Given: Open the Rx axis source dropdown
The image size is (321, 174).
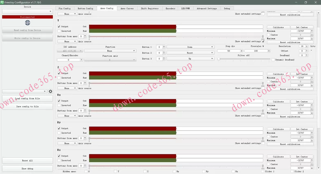Looking at the screenshot, I should [x=67, y=116].
